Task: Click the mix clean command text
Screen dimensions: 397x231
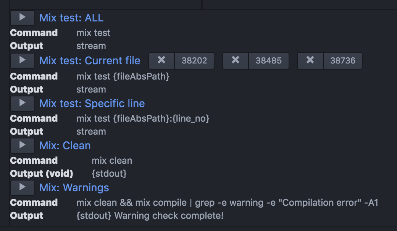Action: tap(112, 161)
